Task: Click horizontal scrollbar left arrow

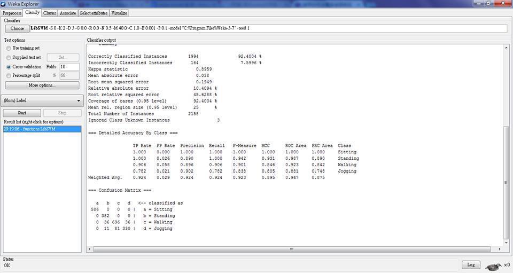Action: pos(90,249)
